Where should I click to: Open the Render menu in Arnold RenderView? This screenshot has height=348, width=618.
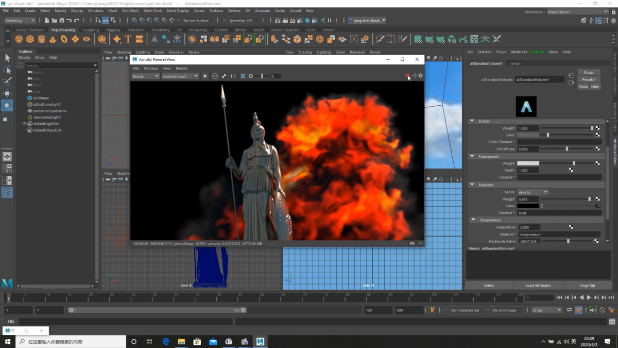(181, 68)
